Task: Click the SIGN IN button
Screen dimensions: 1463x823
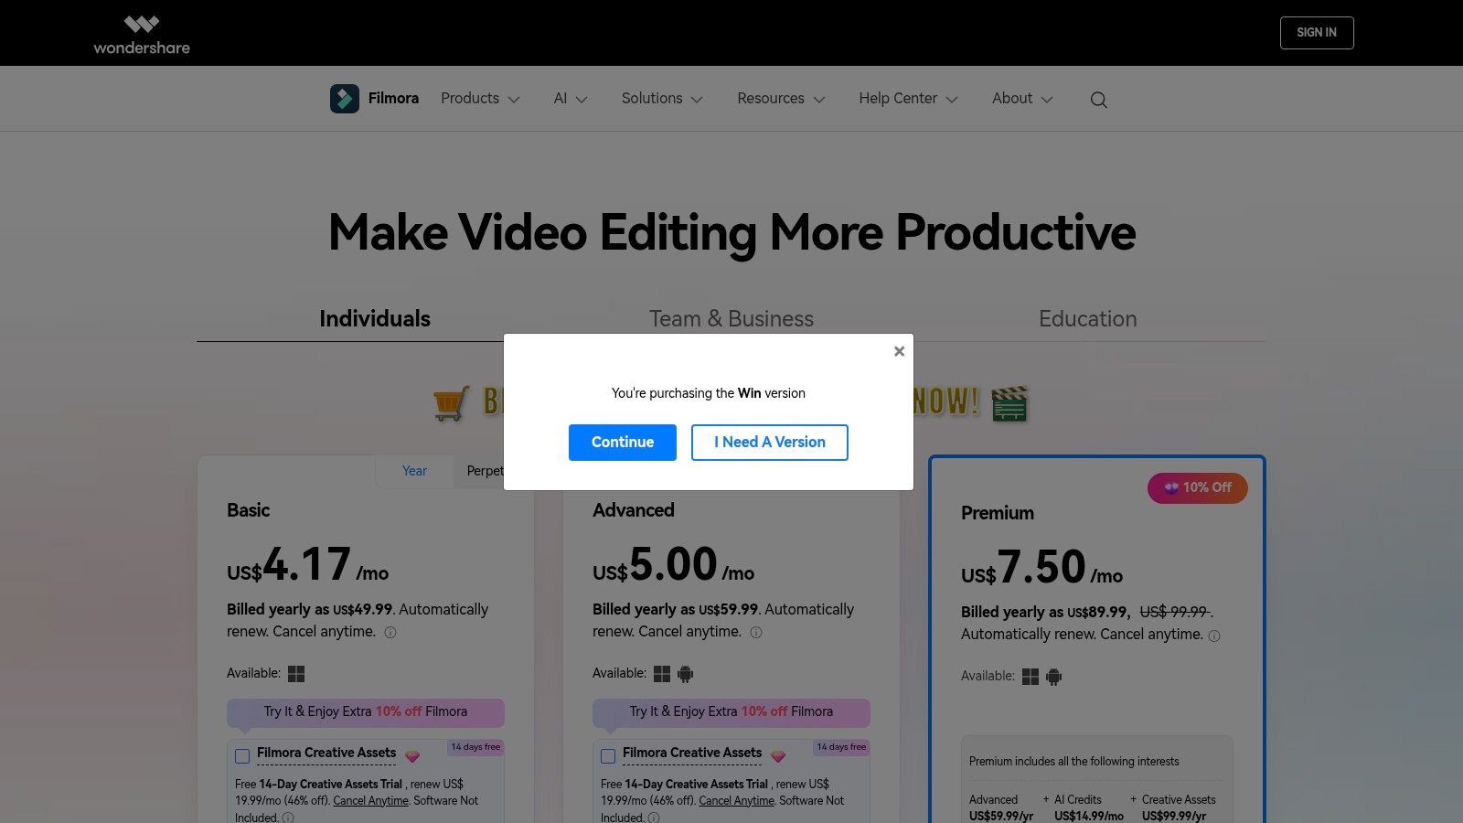Action: click(1317, 33)
